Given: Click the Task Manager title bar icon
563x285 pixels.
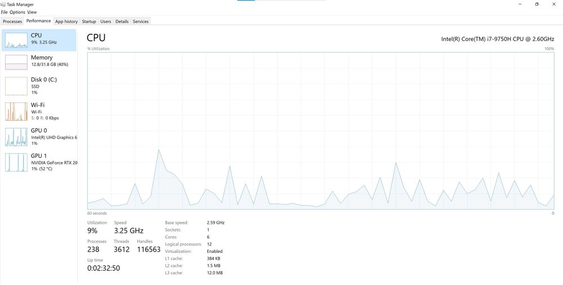Looking at the screenshot, I should [x=3, y=4].
